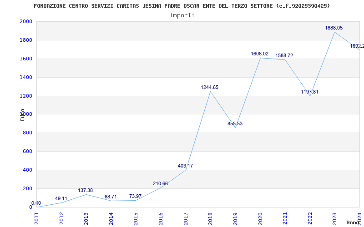The height and width of the screenshot is (227, 364).
Task: Click the 2012 x-axis year label
Action: pos(61,219)
